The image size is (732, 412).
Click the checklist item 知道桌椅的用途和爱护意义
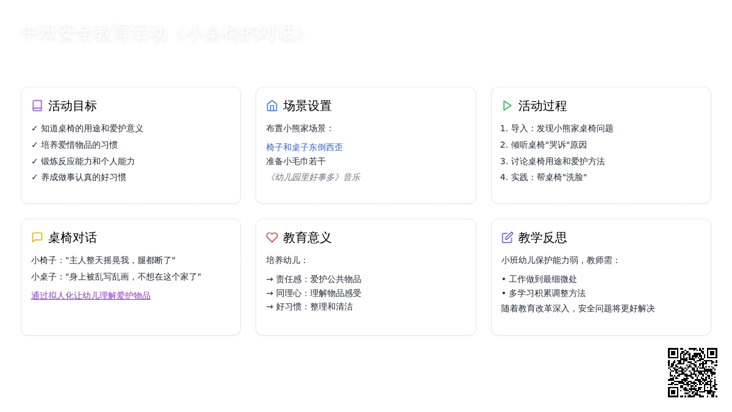[91, 128]
